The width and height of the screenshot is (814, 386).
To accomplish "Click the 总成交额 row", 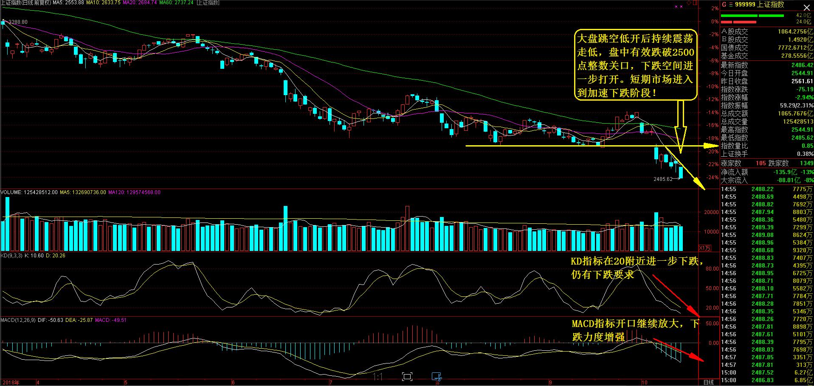I will [x=767, y=113].
